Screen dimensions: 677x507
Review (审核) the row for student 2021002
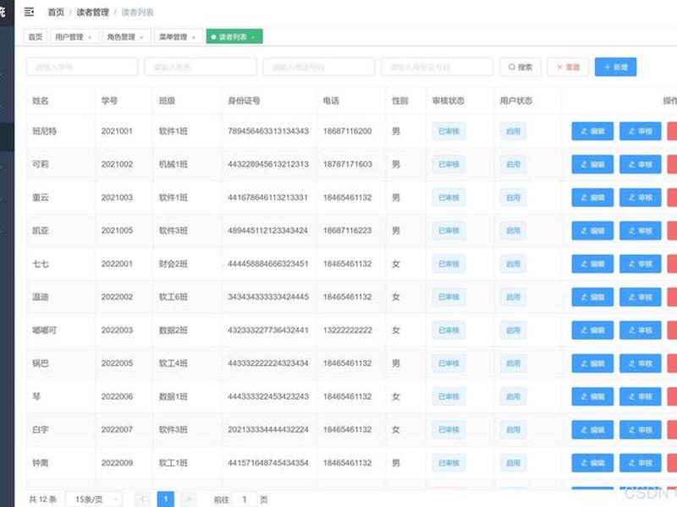[641, 164]
